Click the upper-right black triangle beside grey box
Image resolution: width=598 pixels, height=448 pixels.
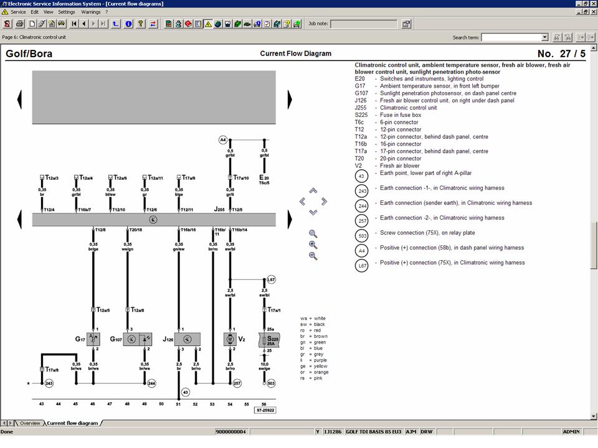290,100
